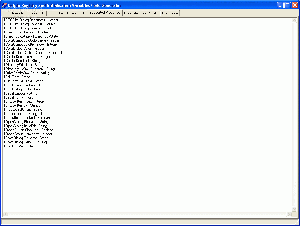
Task: Select line TListBox.ItemIndex - Integer
Action: [x=24, y=101]
